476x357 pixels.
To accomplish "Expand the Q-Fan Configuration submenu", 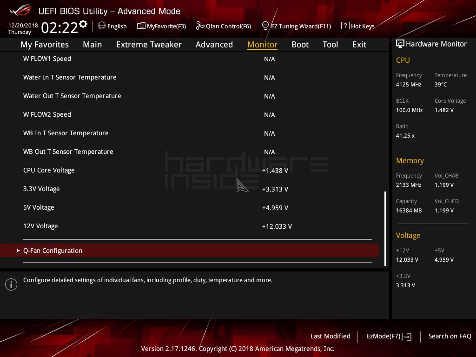I will (190, 251).
